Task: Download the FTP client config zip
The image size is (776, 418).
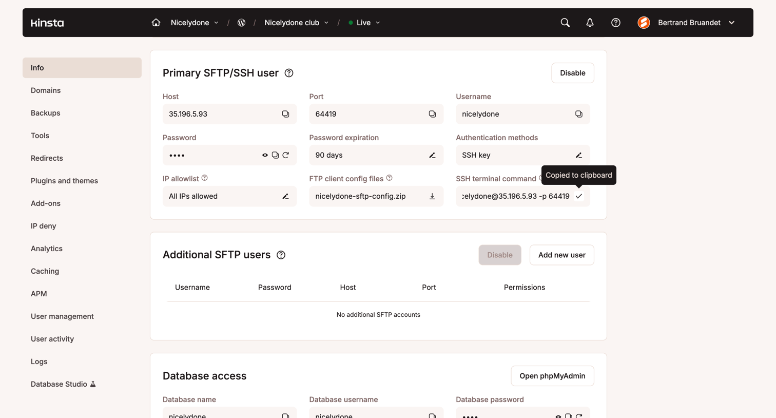Action: tap(432, 196)
